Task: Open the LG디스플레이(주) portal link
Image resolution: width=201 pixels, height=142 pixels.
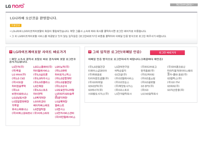Action: point(43,67)
